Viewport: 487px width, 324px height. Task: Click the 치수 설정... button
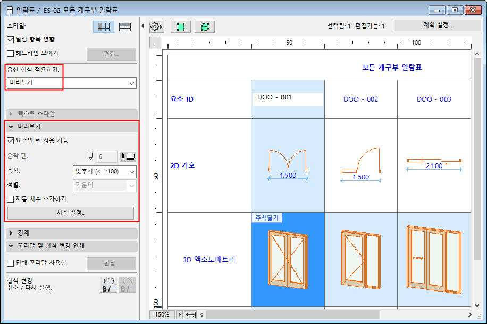pyautogui.click(x=71, y=213)
